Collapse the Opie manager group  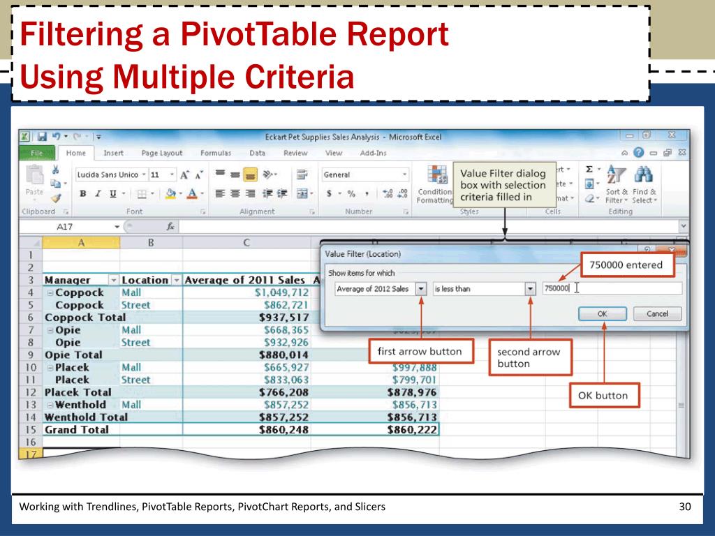coord(50,330)
